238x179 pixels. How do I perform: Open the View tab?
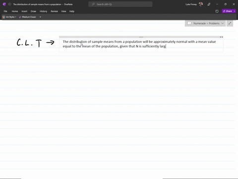point(63,11)
